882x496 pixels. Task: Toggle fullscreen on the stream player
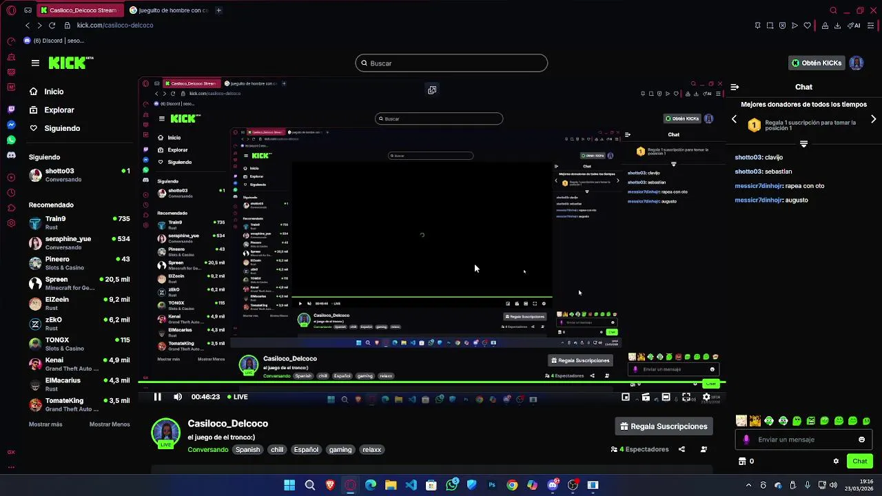(x=686, y=397)
